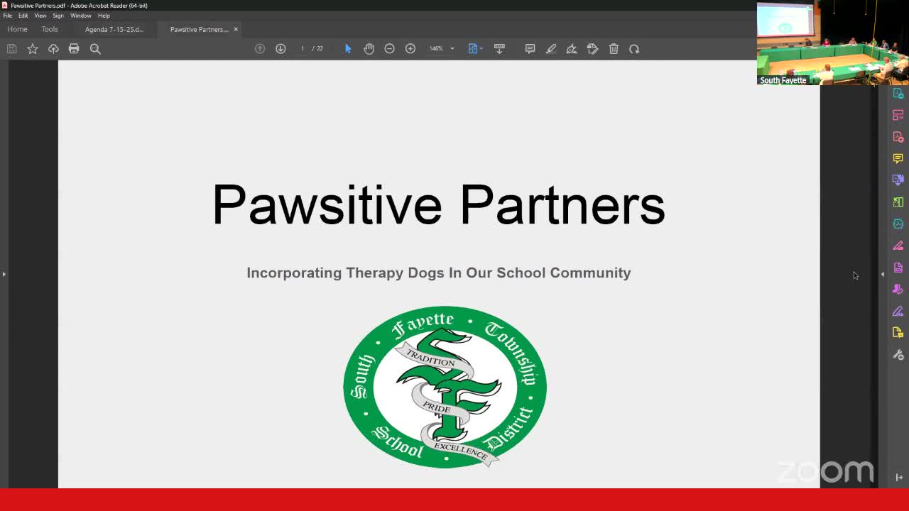Expand the left navigation pane arrow

[x=4, y=274]
